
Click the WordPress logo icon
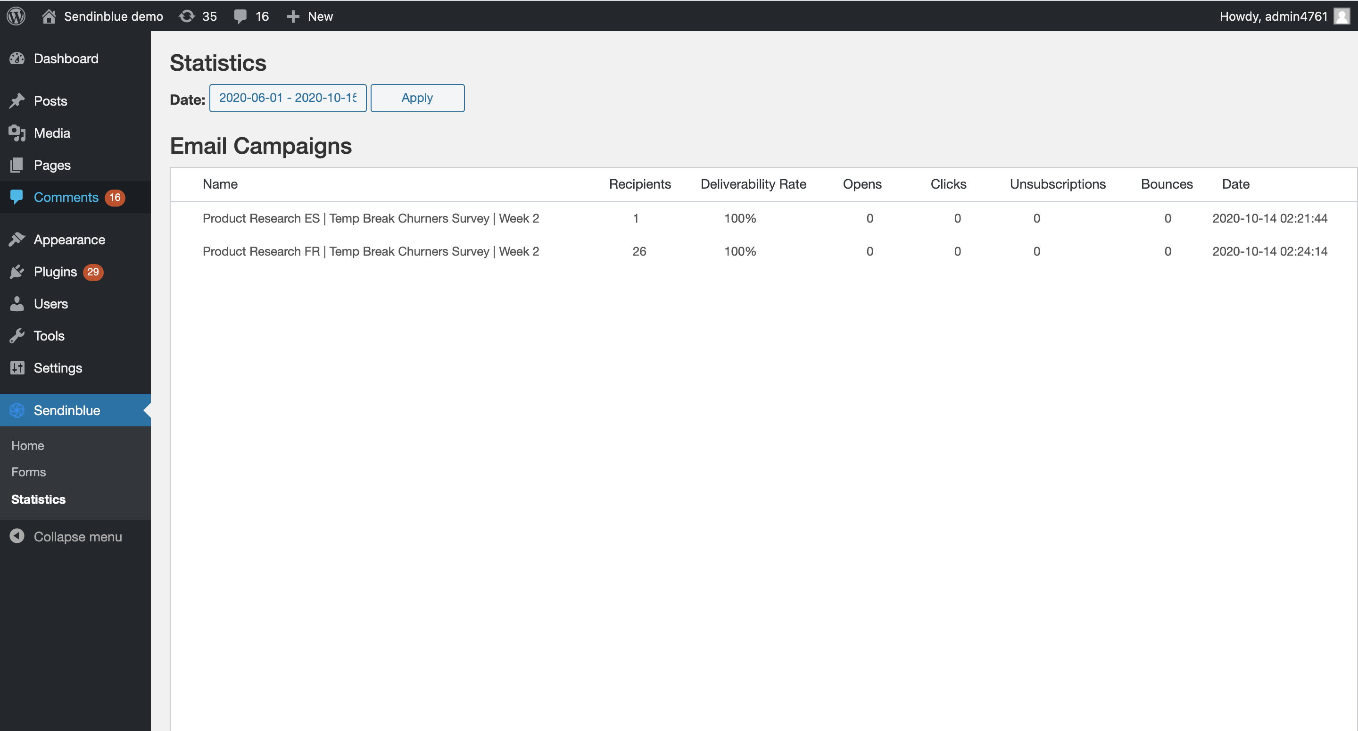16,16
